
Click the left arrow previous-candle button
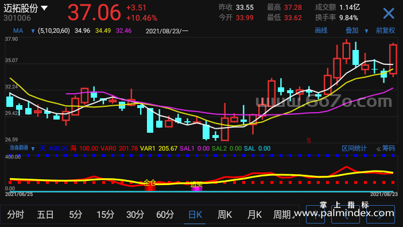coord(346,214)
